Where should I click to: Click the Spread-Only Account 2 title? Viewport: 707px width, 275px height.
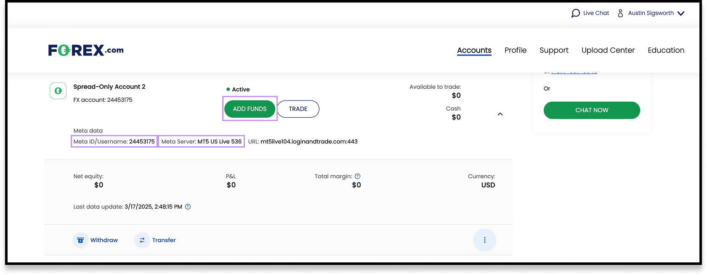click(x=109, y=87)
